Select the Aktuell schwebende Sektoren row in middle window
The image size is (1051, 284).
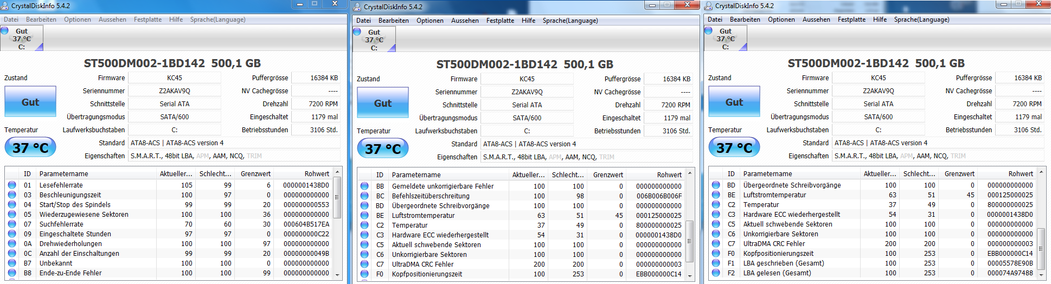521,244
